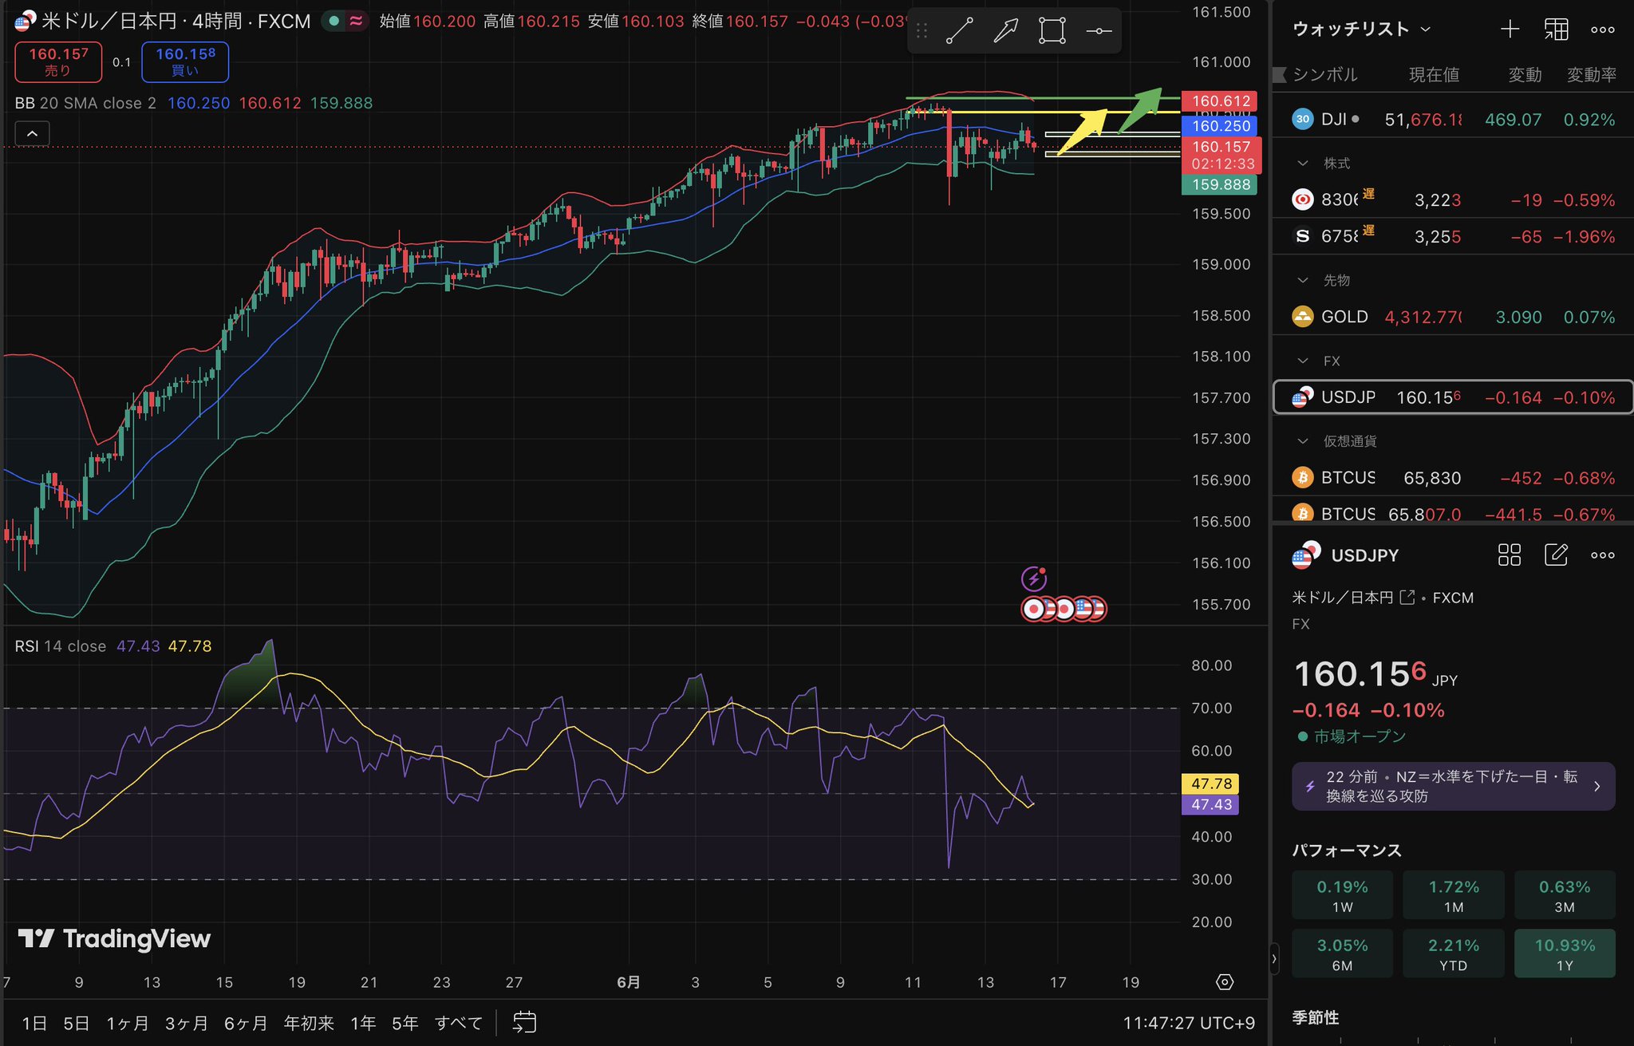The height and width of the screenshot is (1046, 1634).
Task: Add a symbol to the watchlist
Action: tap(1510, 30)
